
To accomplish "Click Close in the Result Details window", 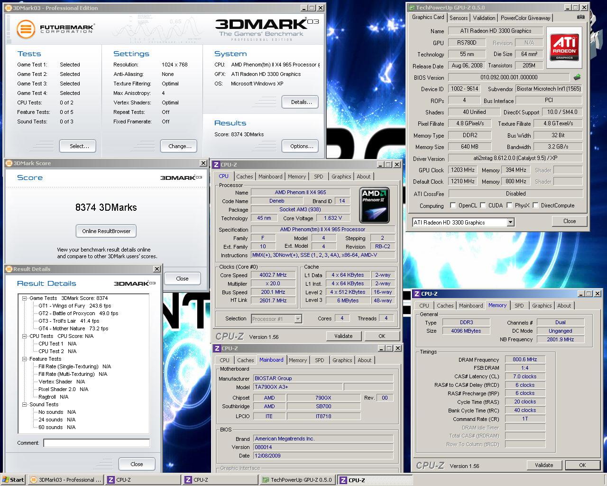I will coord(137,464).
